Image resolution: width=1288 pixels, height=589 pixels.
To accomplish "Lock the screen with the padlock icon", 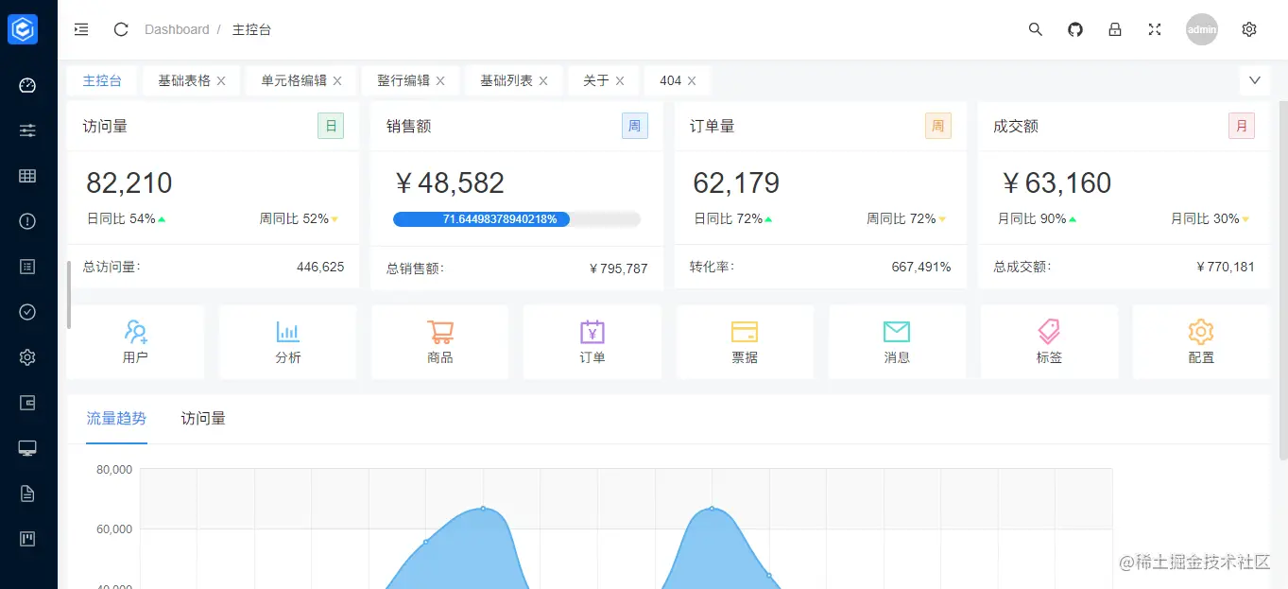I will pyautogui.click(x=1115, y=29).
